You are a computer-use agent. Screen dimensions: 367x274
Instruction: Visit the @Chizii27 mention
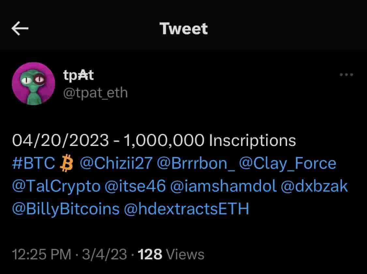(x=116, y=163)
